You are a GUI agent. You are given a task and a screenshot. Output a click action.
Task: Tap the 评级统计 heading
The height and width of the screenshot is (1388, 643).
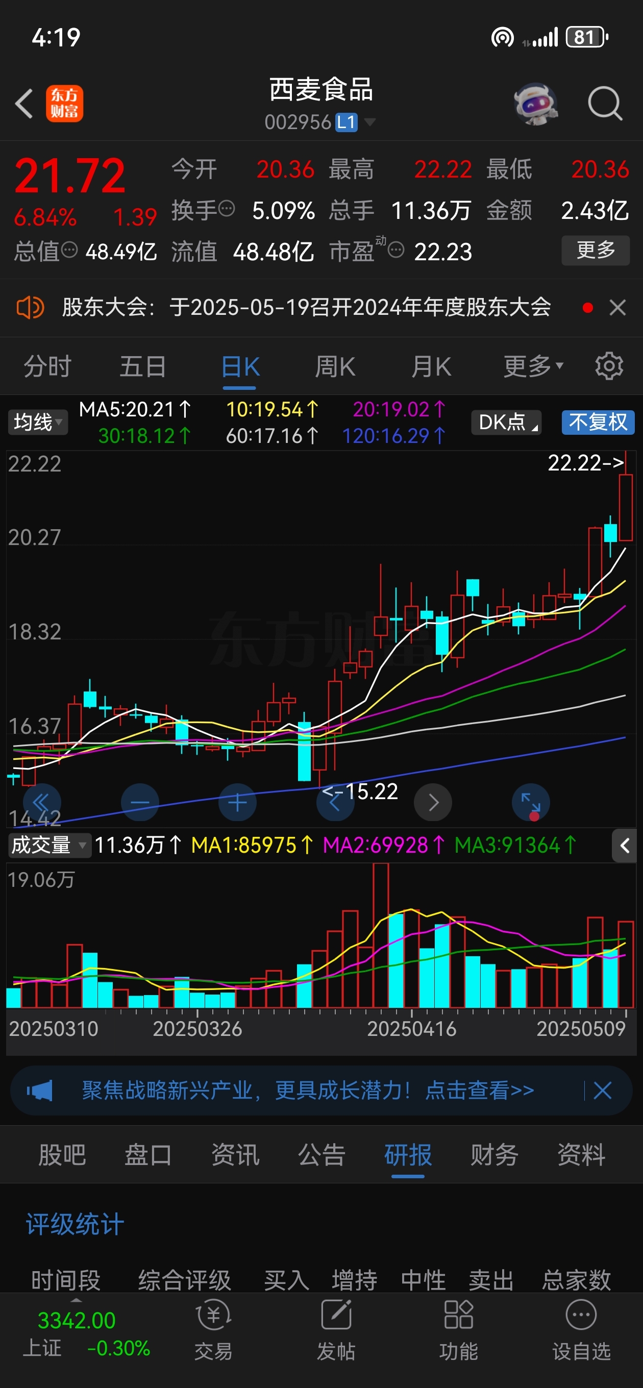75,1224
